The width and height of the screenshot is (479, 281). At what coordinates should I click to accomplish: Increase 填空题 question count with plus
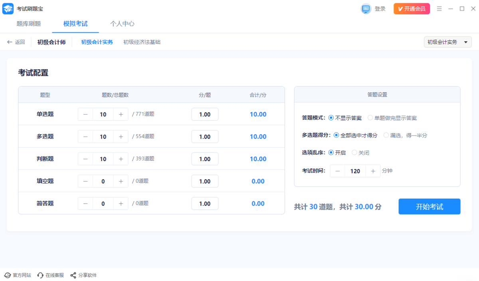click(121, 181)
